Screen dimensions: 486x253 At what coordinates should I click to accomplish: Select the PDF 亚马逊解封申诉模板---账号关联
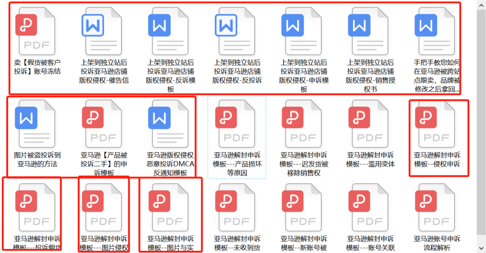pos(370,217)
